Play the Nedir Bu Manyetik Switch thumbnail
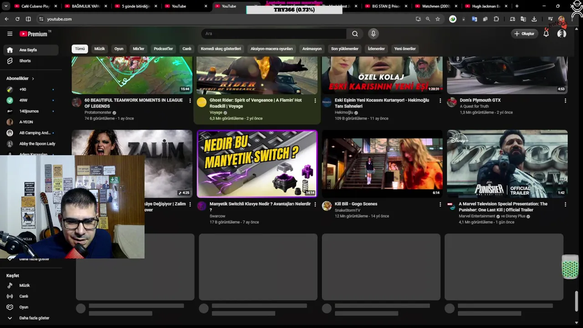This screenshot has width=583, height=328. (257, 164)
